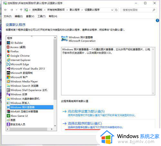Click the Windows Search 浏览器 icon
Viewport: 161px width, 146px height.
pos(8,86)
